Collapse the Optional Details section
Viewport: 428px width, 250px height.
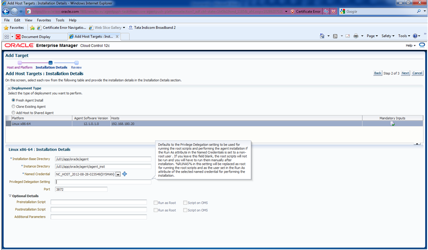coord(10,196)
